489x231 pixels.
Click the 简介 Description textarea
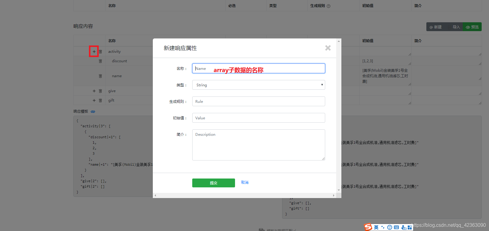tap(259, 145)
